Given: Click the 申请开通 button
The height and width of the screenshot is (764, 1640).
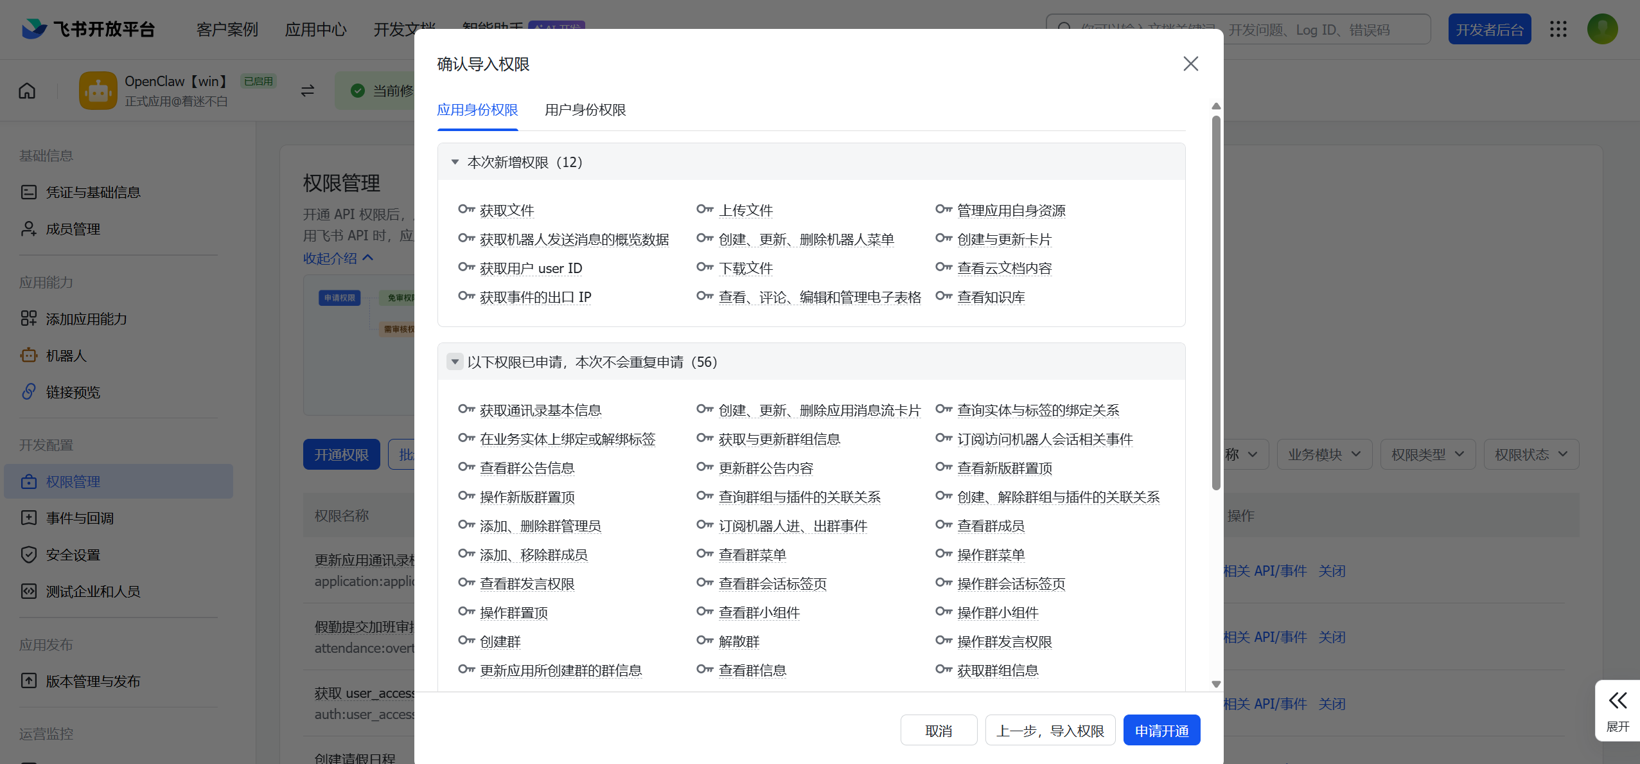Looking at the screenshot, I should coord(1161,731).
